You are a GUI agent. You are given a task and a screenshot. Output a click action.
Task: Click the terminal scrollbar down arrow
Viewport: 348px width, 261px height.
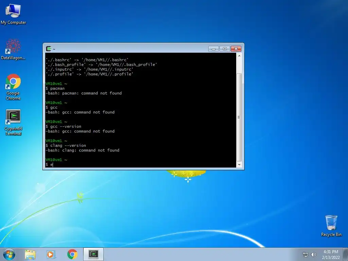pos(239,165)
